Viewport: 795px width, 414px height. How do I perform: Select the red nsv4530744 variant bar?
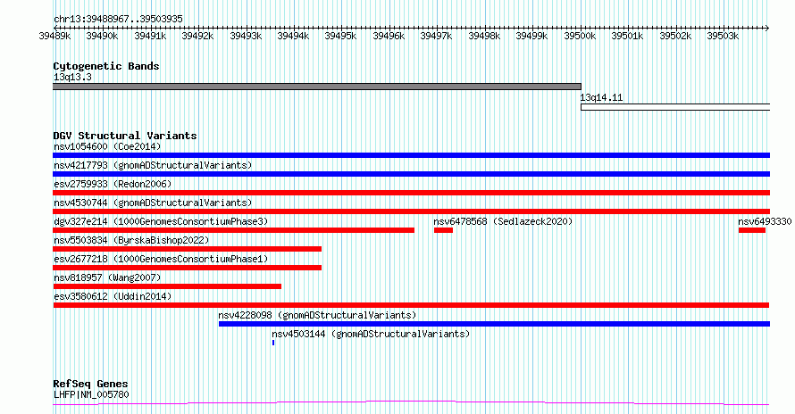click(411, 211)
